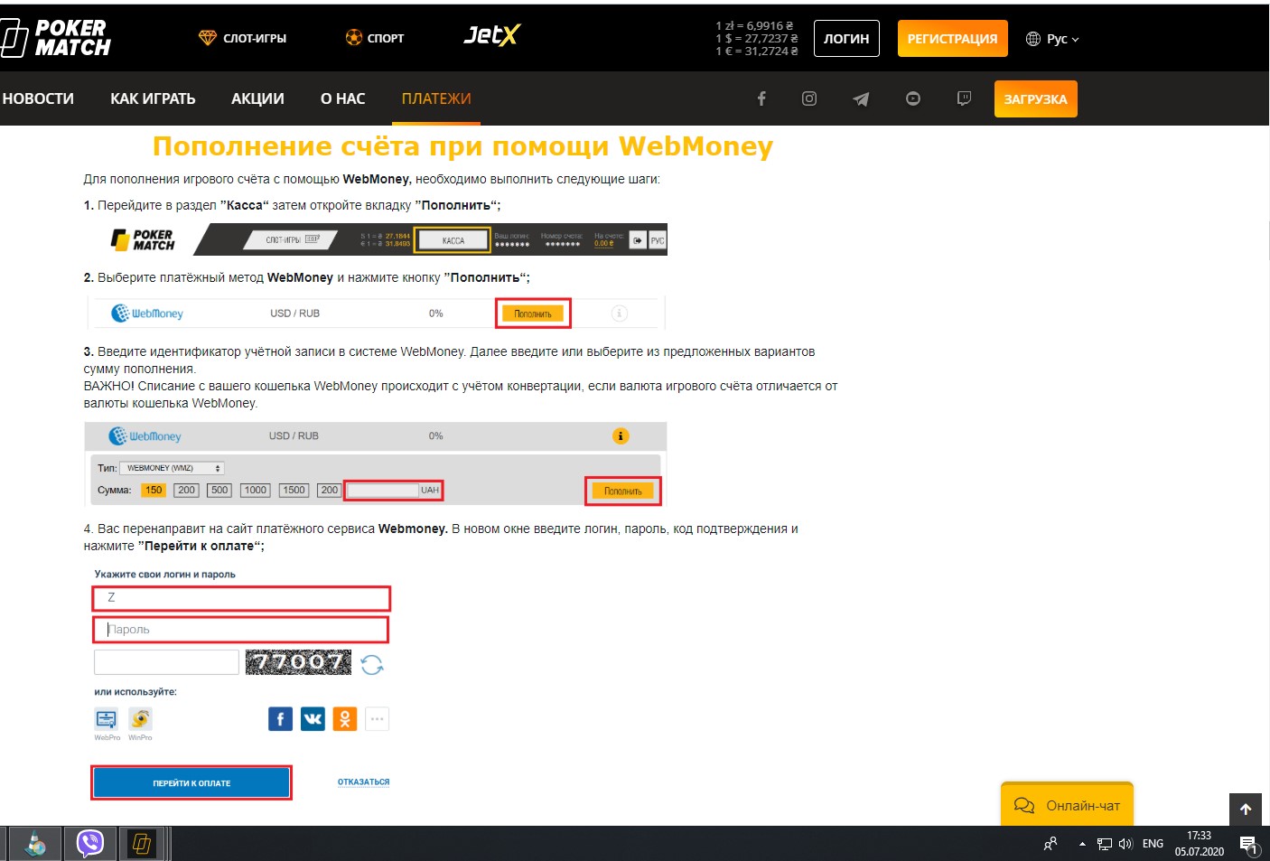
Task: Click the custom UAH amount input field
Action: (x=383, y=491)
